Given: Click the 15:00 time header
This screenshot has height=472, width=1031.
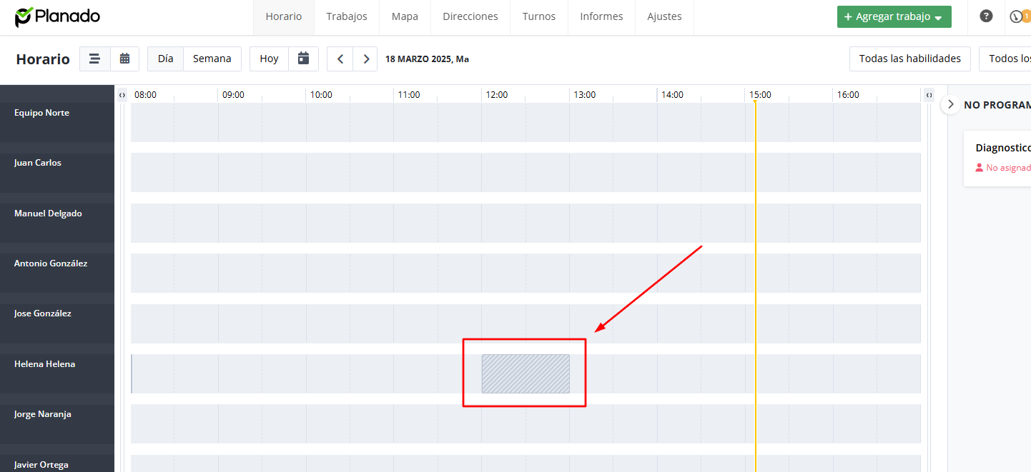Looking at the screenshot, I should click(x=760, y=95).
